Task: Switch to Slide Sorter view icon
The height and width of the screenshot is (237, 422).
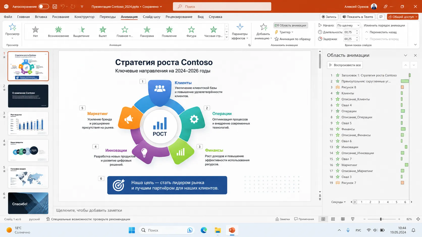Action: [x=333, y=219]
